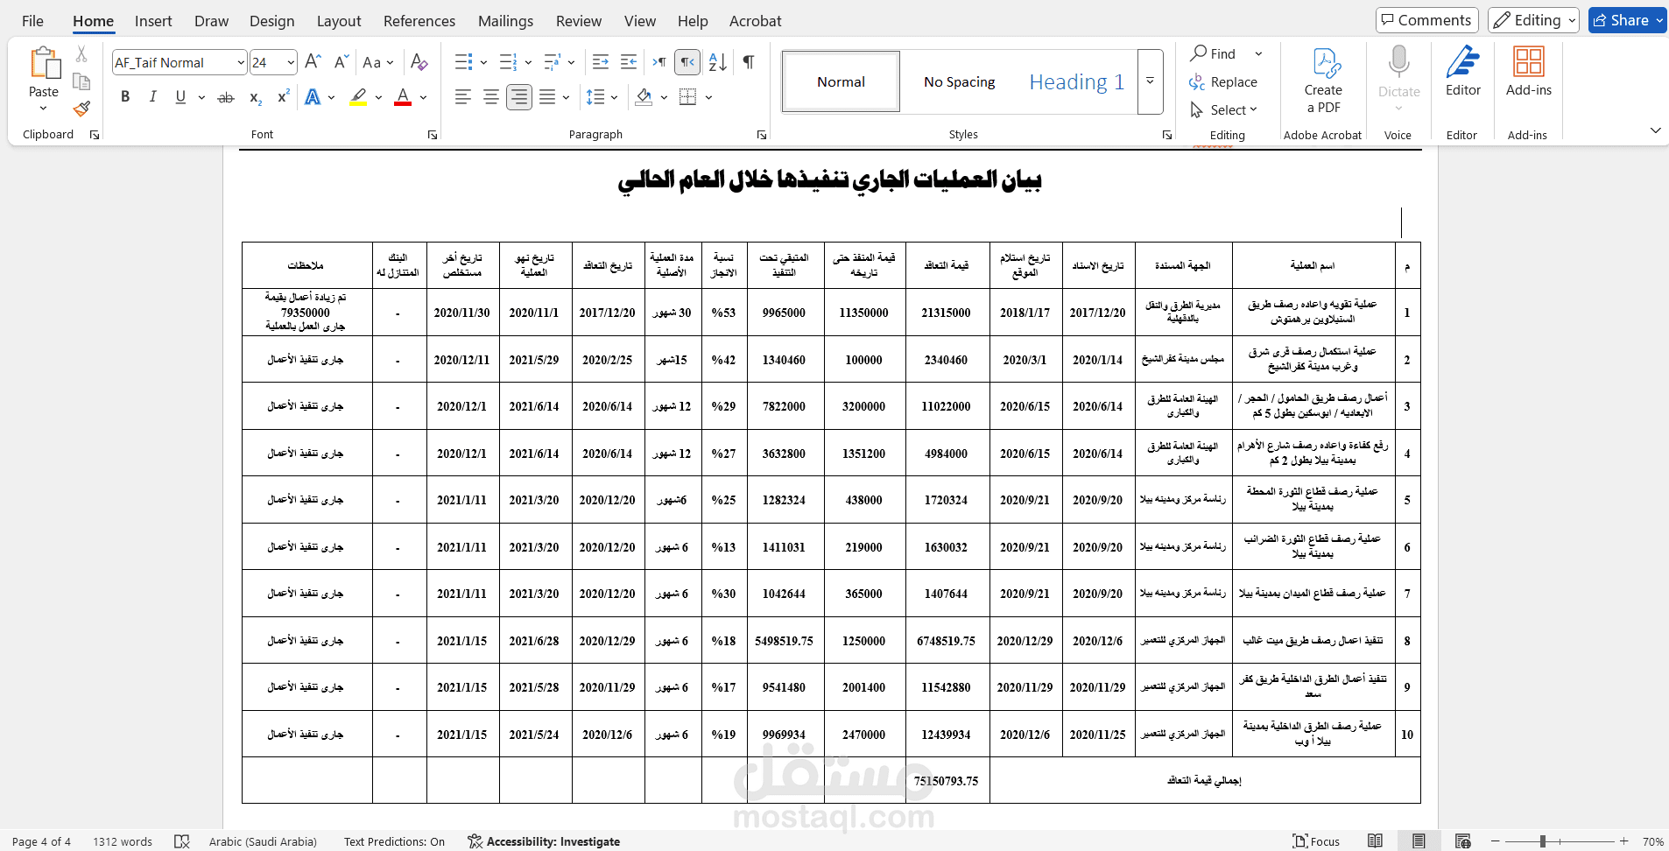
Task: Apply the Heading 1 style
Action: (x=1077, y=81)
